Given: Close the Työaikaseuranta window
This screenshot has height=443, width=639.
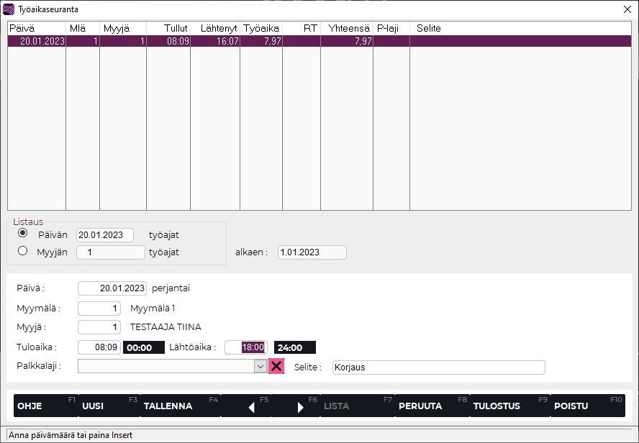Looking at the screenshot, I should pyautogui.click(x=625, y=9).
